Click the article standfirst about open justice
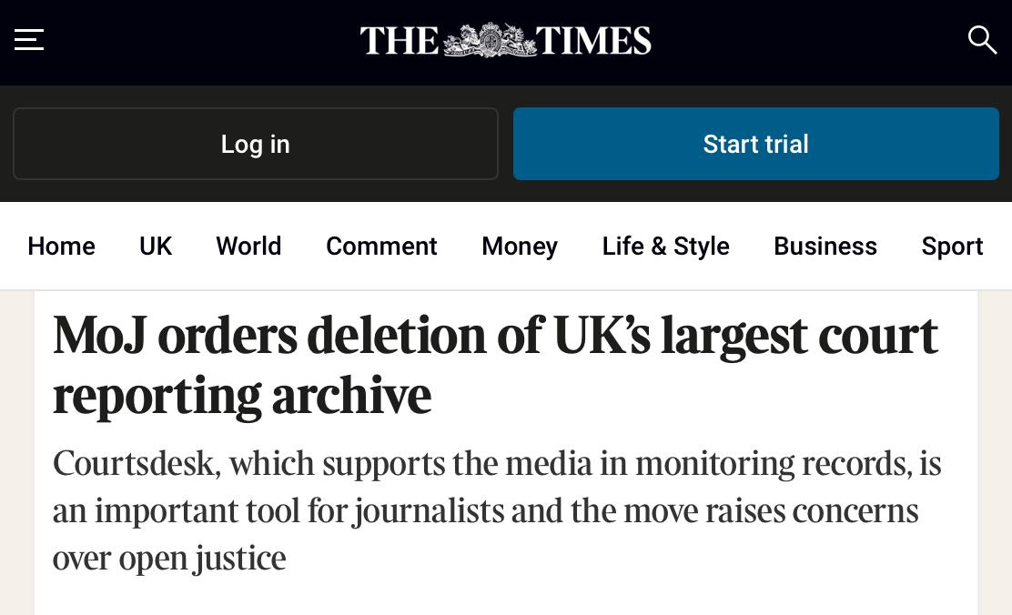This screenshot has height=615, width=1012. 497,510
